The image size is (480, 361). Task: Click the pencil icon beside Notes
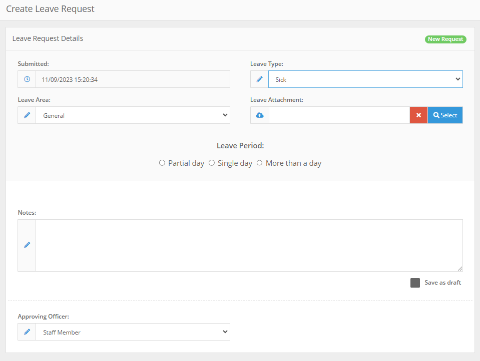[x=27, y=245]
